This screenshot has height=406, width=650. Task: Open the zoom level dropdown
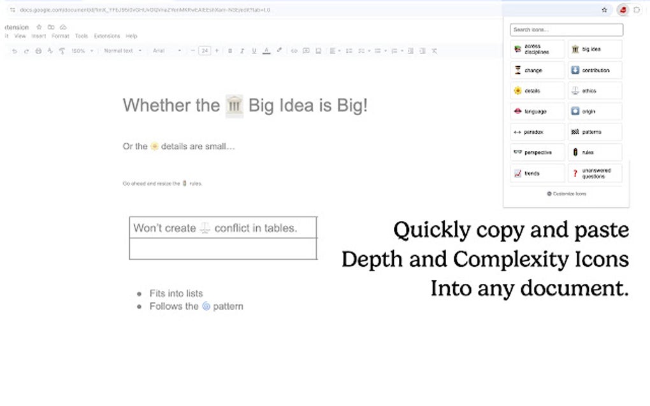tap(80, 50)
